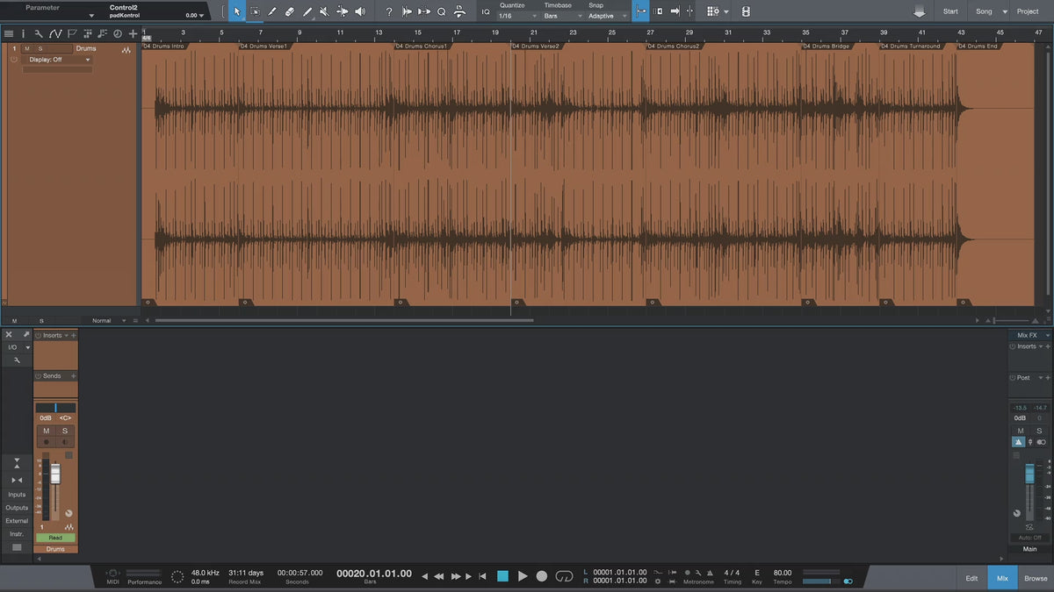Screen dimensions: 1054x592
Task: Click the Range selection tool
Action: click(255, 11)
